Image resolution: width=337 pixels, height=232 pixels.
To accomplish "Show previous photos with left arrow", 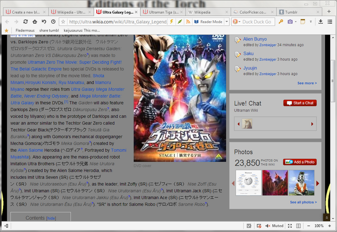I will pos(233,183).
